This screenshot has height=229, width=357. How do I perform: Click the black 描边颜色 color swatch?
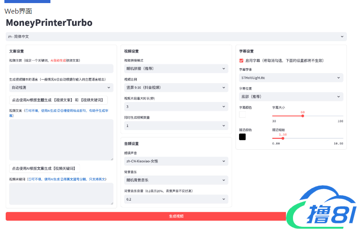click(x=243, y=137)
